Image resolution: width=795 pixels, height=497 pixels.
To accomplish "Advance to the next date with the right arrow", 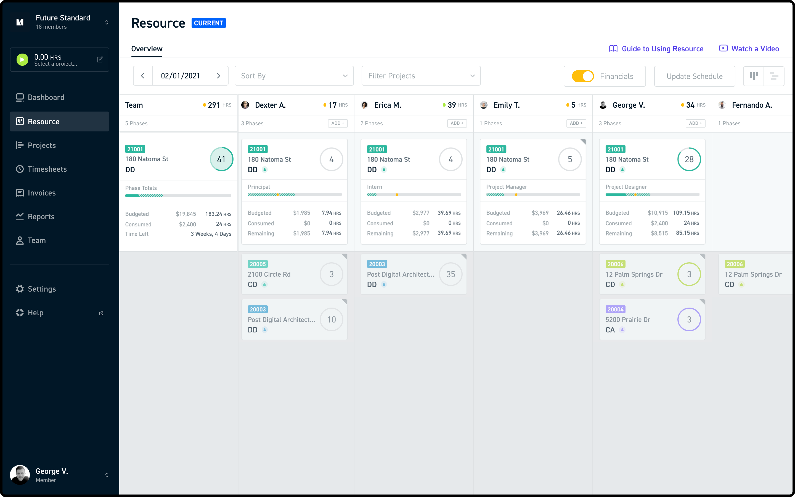I will point(218,76).
